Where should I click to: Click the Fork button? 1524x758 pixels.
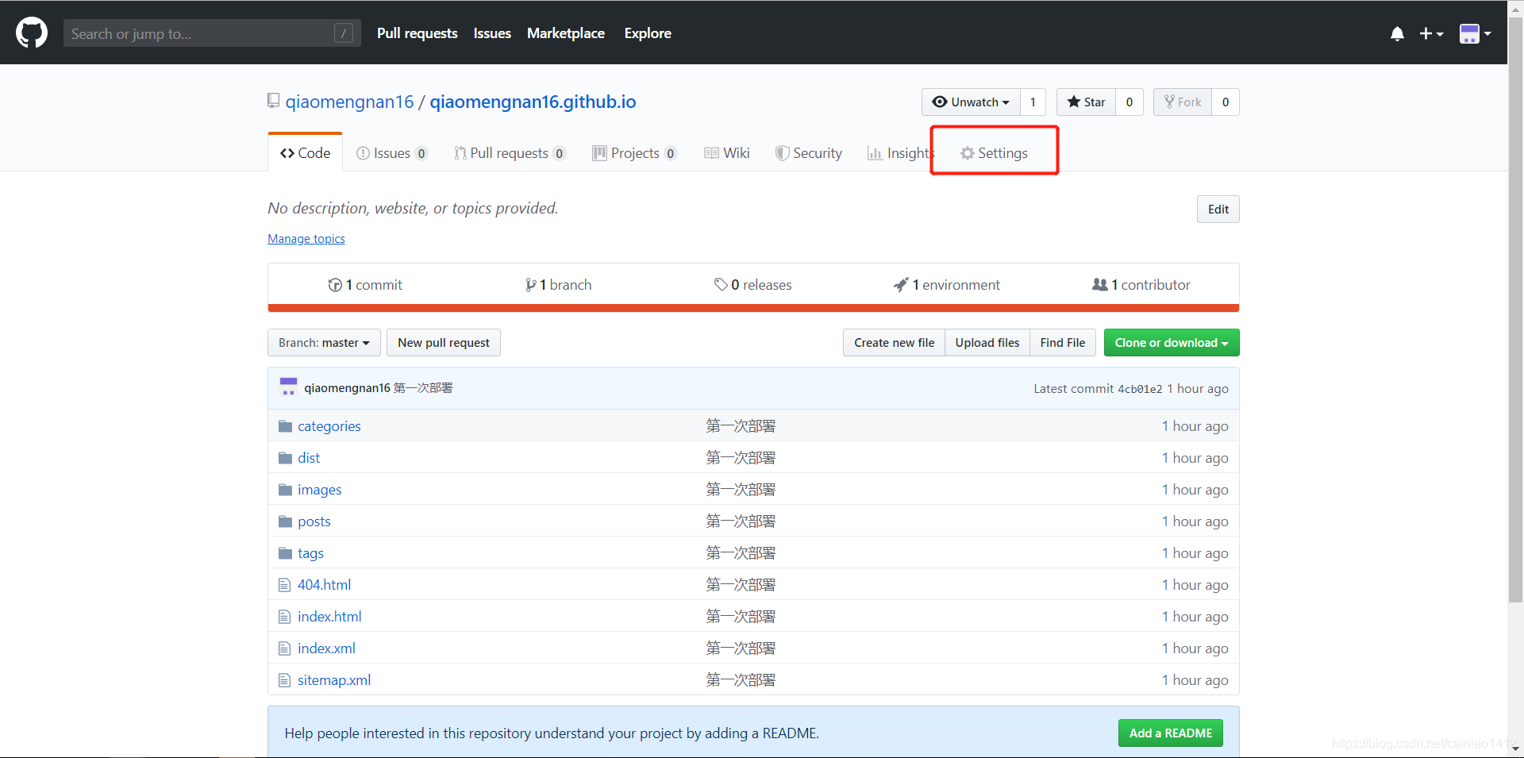click(x=1183, y=102)
